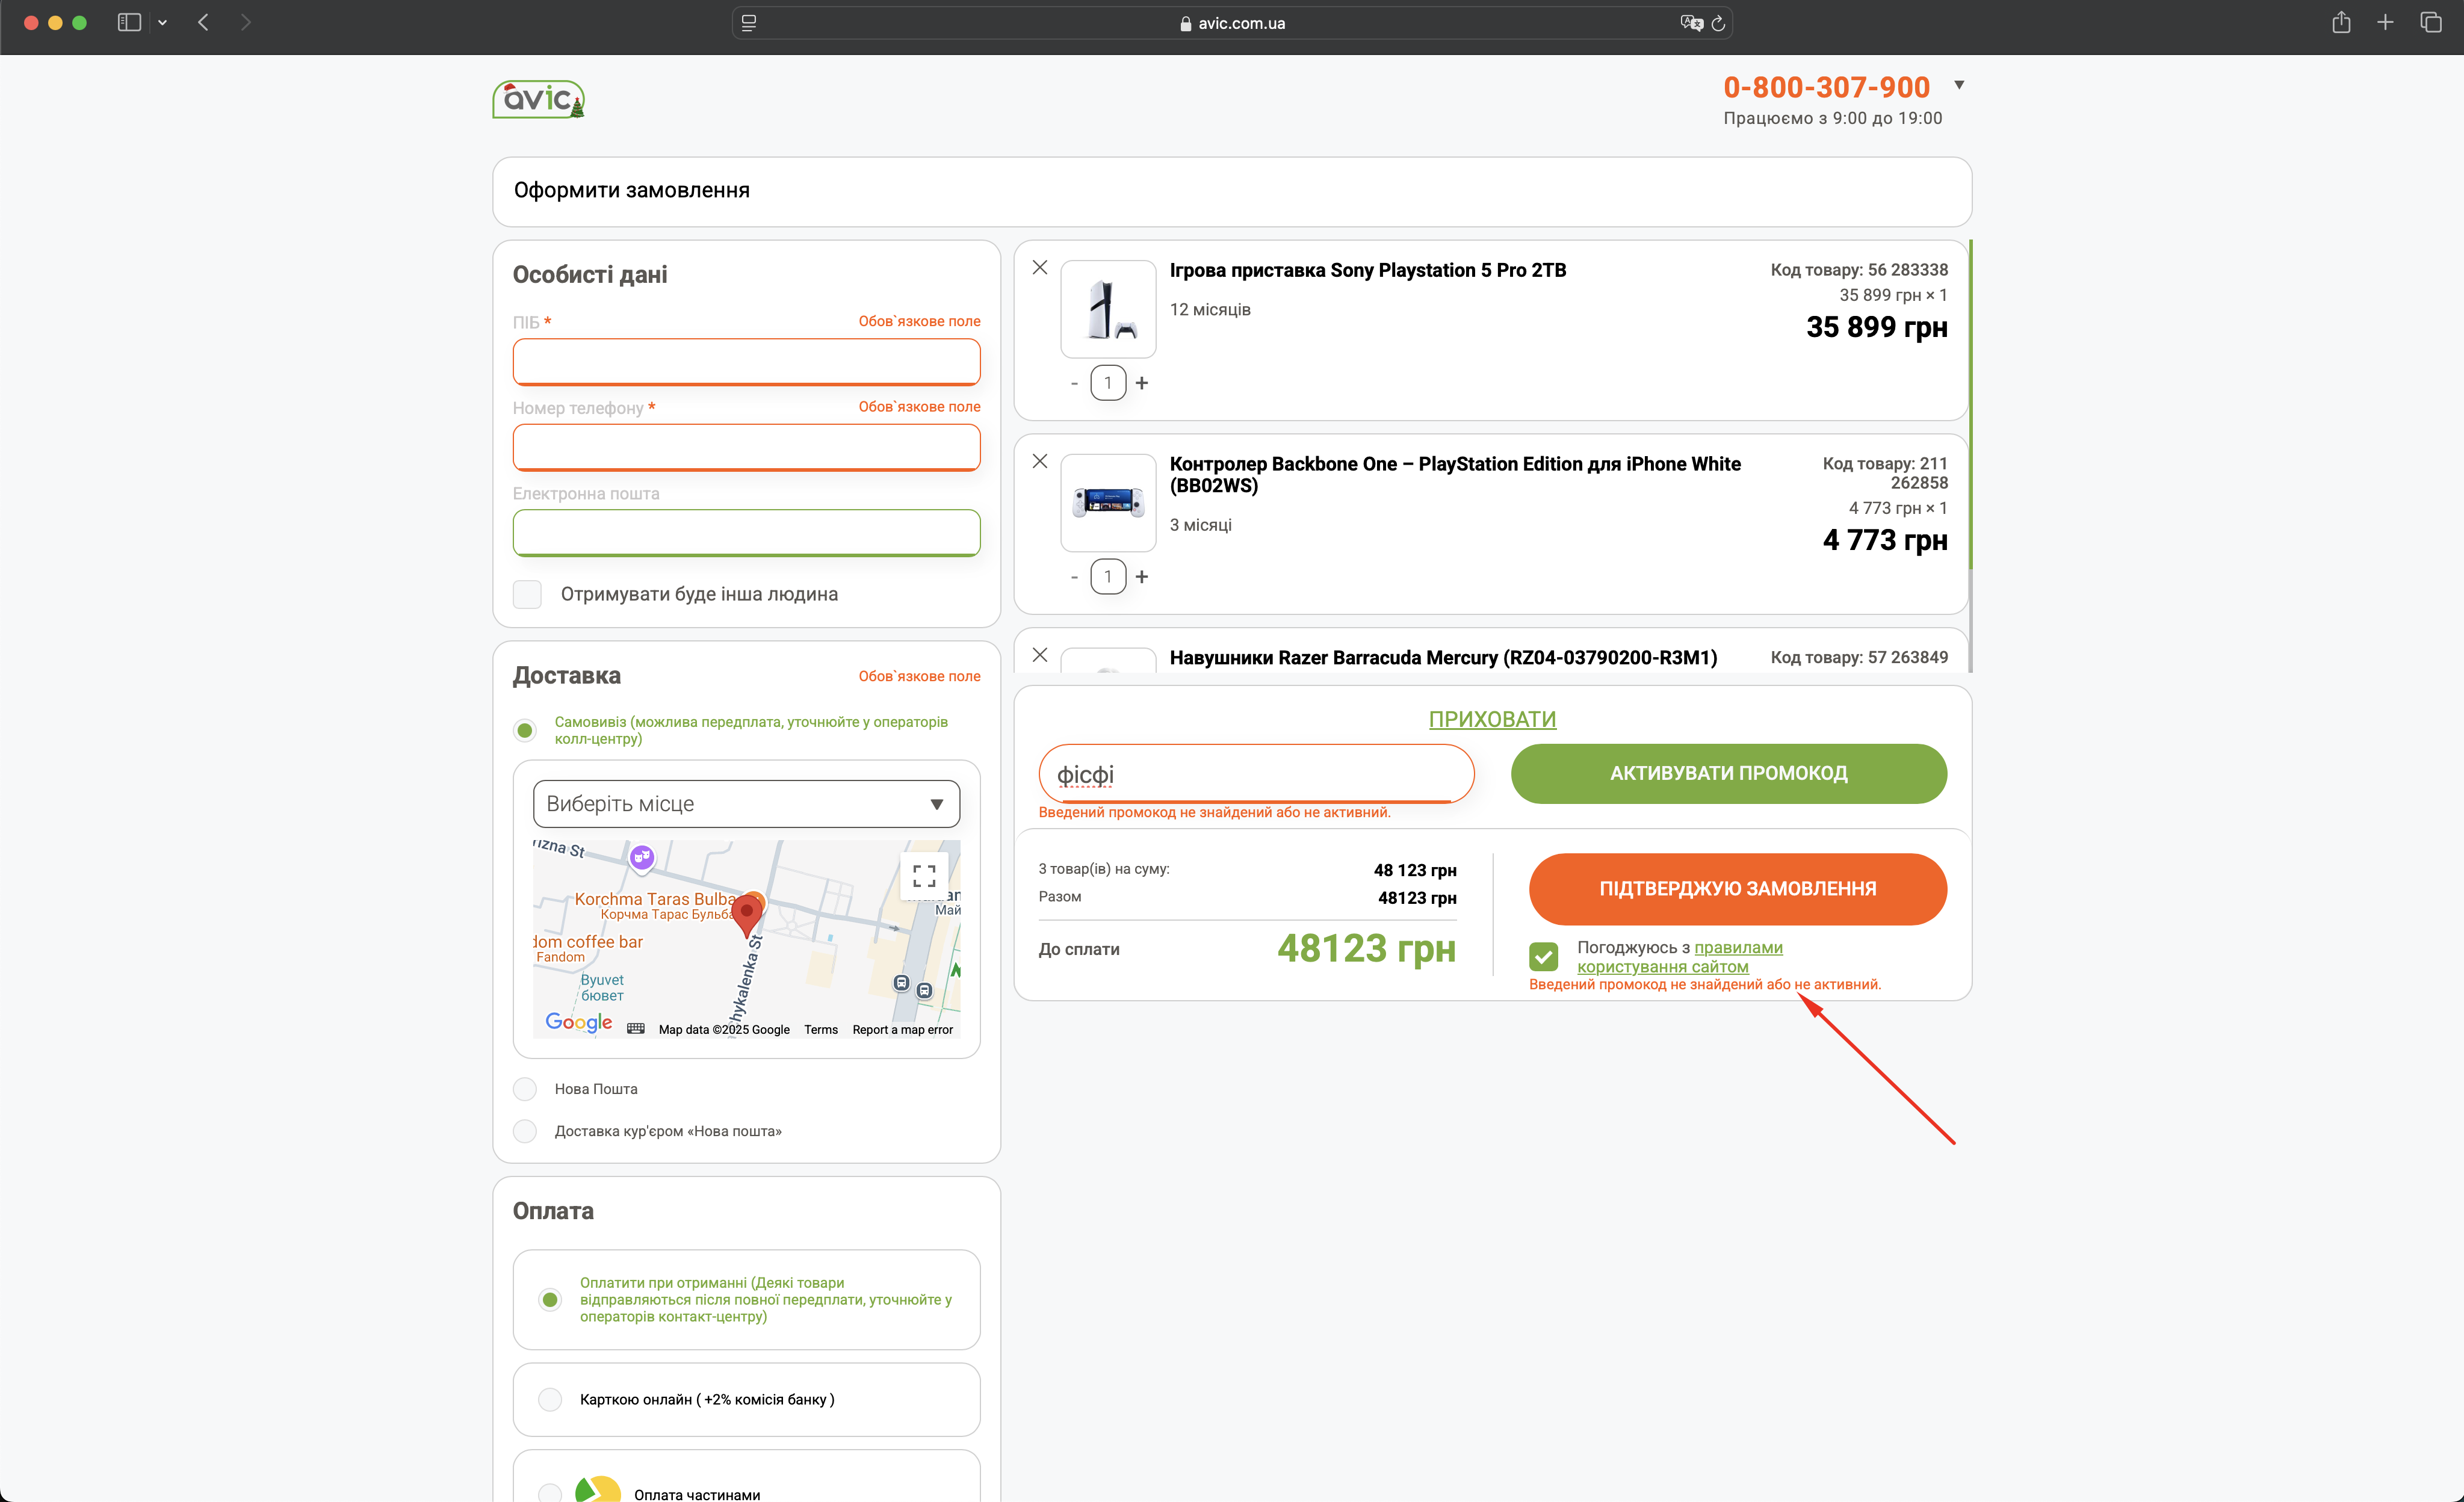This screenshot has height=1502, width=2464.
Task: Show Safari sidebar
Action: 129,23
